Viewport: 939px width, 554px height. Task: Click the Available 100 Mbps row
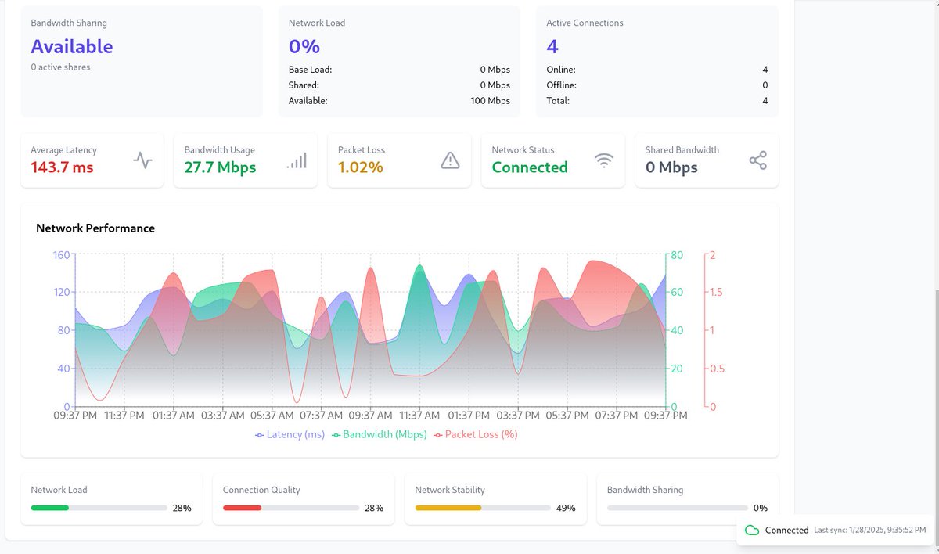[399, 101]
